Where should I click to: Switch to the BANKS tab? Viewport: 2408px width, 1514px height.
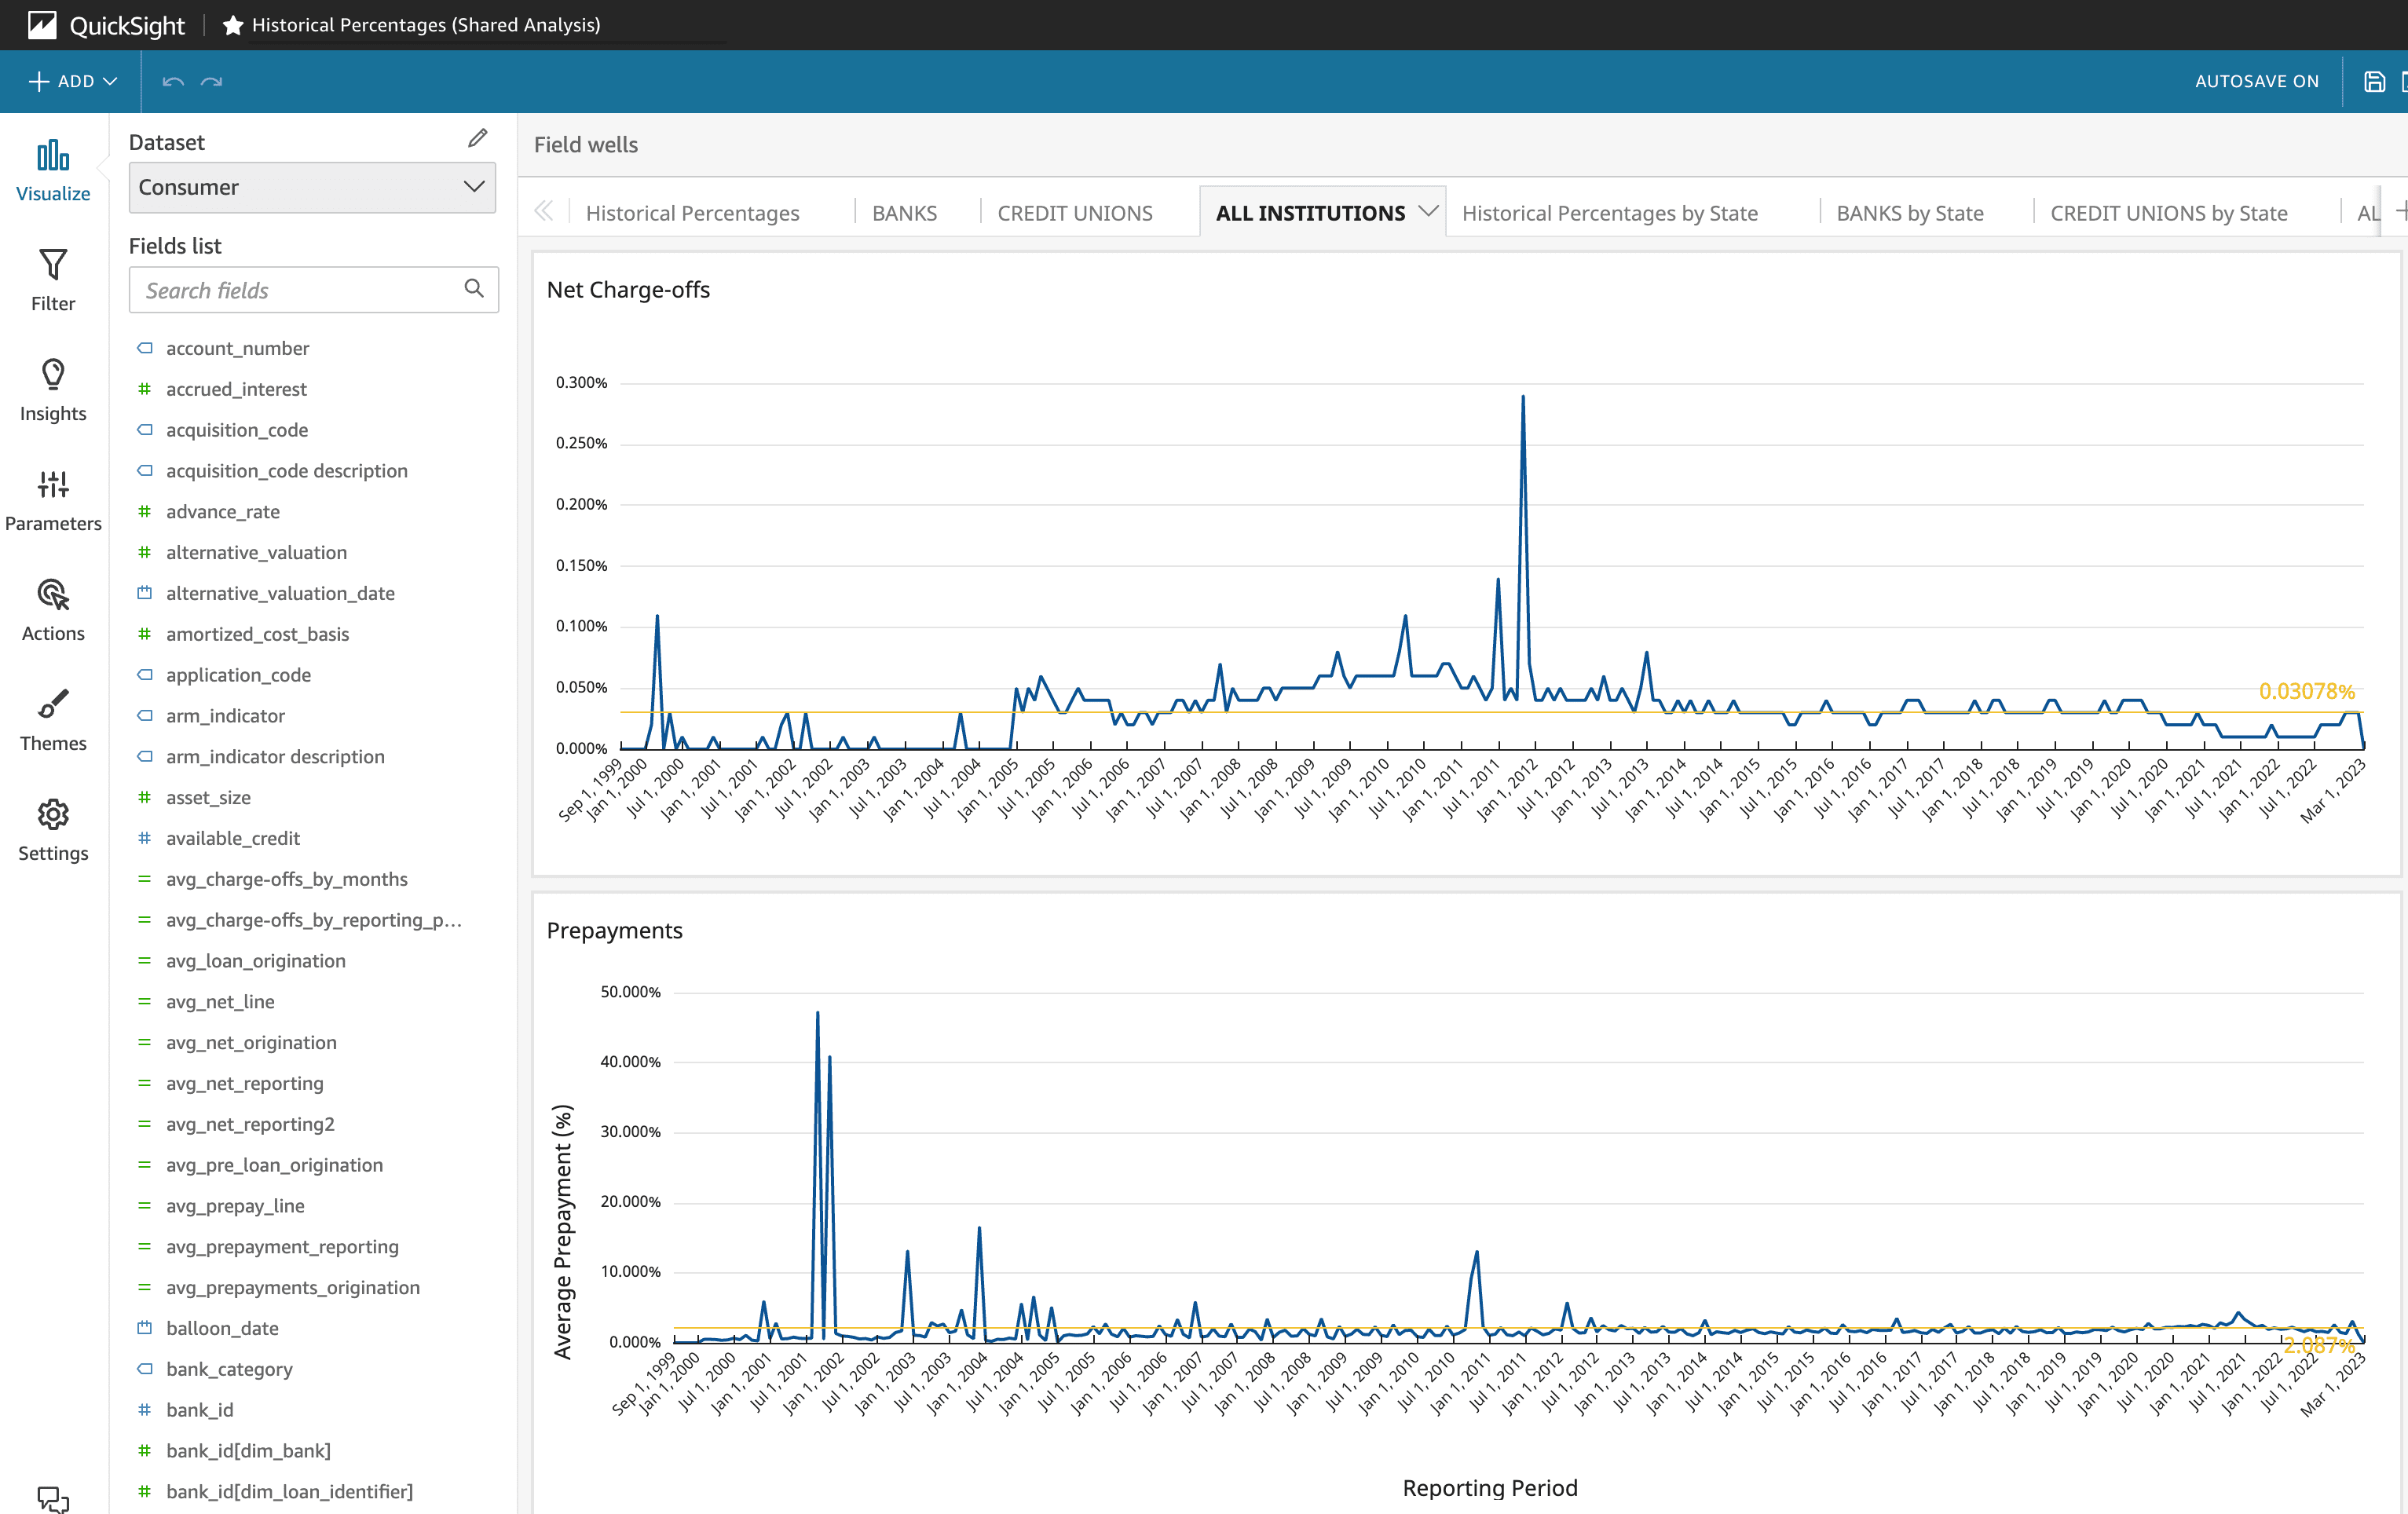click(904, 212)
